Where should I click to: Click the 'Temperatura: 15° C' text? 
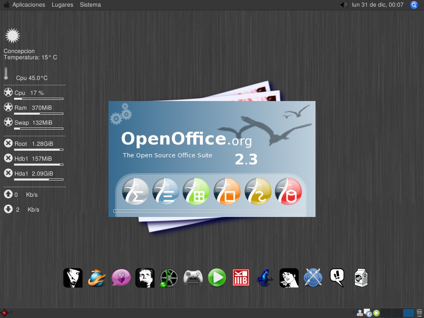coord(30,57)
